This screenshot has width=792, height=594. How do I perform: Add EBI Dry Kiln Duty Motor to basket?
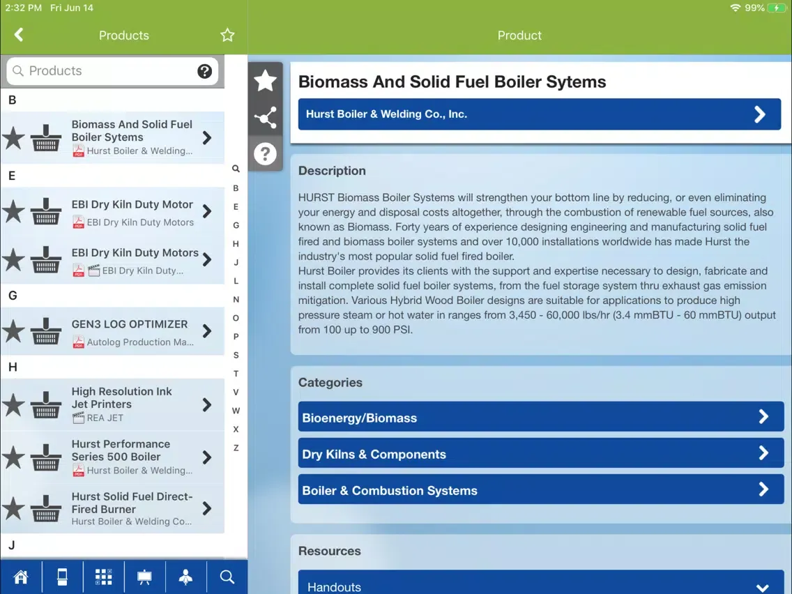pos(46,212)
